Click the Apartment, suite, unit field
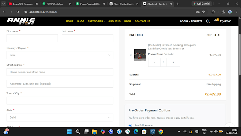Image resolution: width=241 pixels, height=136 pixels. point(60,84)
